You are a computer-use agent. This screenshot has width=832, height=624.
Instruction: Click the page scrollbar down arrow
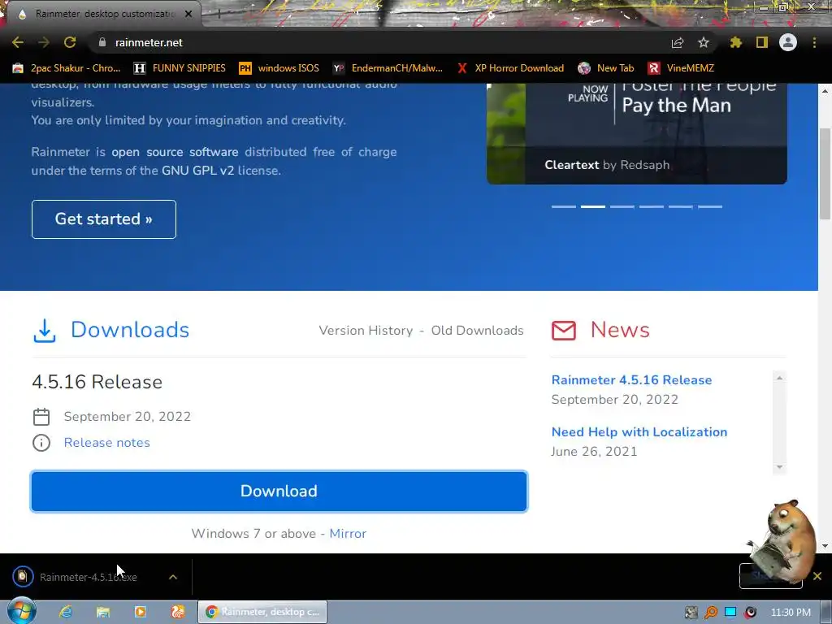click(825, 546)
